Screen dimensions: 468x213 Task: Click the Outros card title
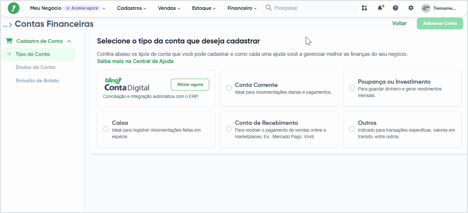click(x=367, y=123)
